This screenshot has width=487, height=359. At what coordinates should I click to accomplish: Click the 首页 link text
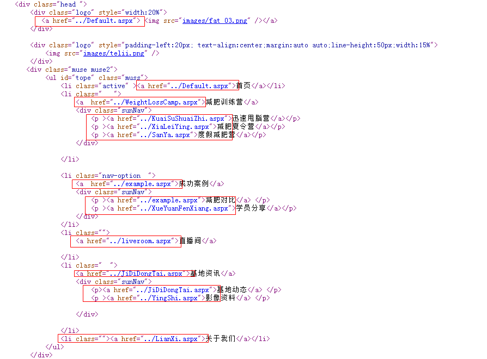pos(243,86)
